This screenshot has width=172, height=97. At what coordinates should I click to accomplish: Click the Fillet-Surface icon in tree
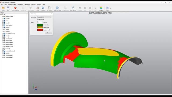4,40
